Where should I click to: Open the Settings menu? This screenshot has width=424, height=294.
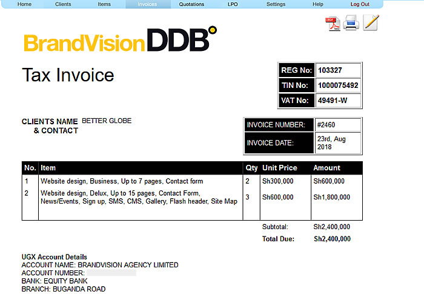(x=276, y=4)
